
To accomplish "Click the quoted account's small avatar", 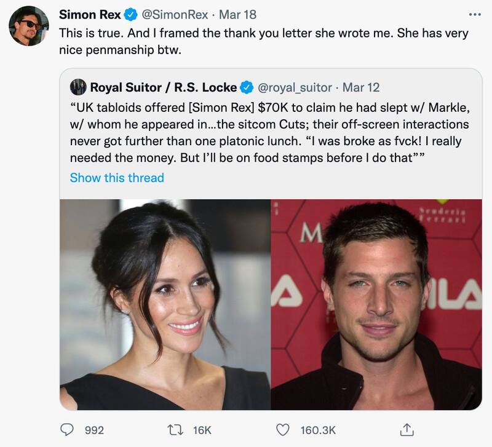I will pos(77,88).
